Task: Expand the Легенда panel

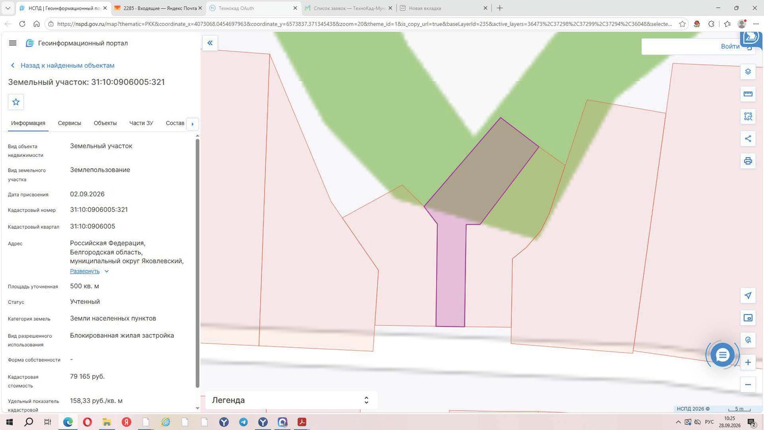Action: coord(366,400)
